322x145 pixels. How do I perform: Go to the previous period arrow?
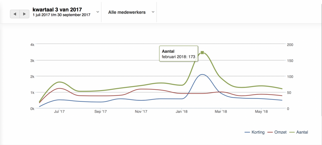coord(15,14)
